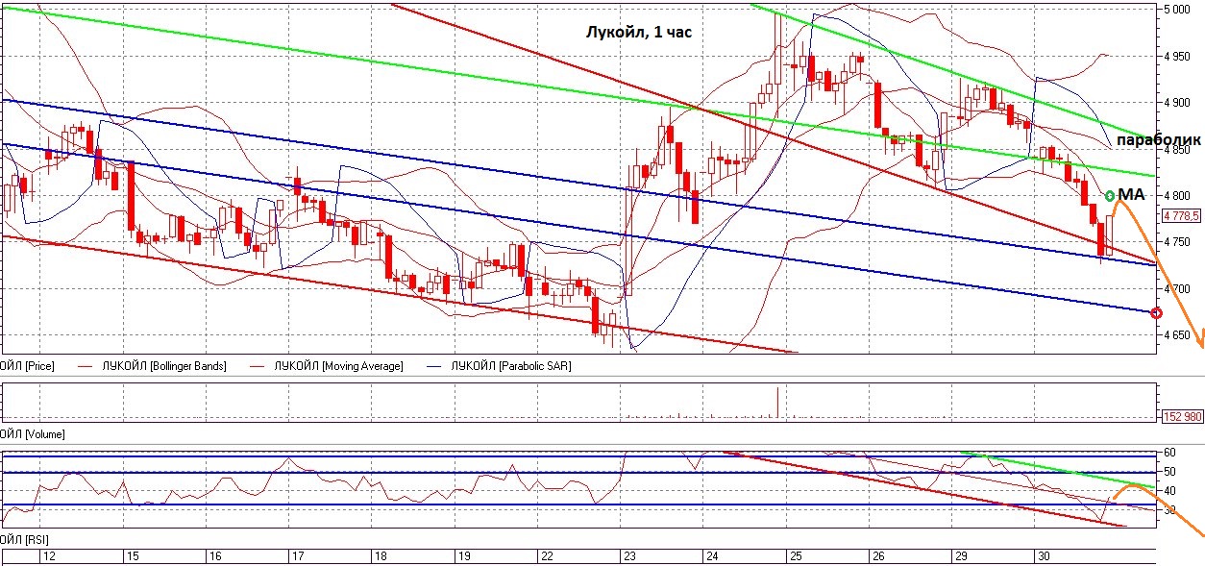
Task: Click the 4 800 price axis label
Action: coord(1176,195)
